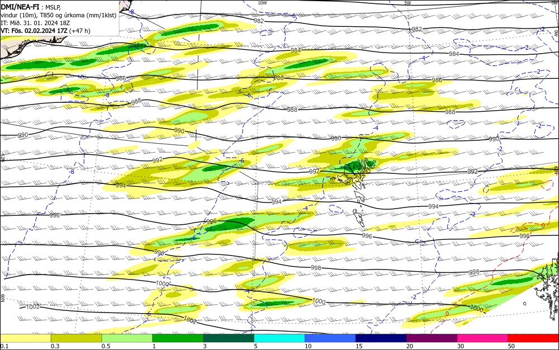Choose the purple 20–30 legend swatch
Screen dimensions: 559x350
432,338
